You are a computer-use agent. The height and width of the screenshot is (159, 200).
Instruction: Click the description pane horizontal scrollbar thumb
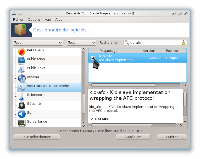point(121,125)
